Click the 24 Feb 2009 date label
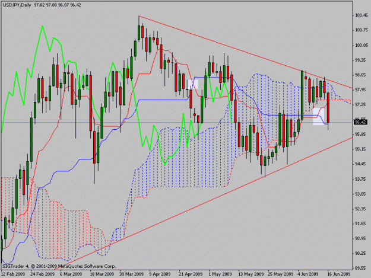This screenshot has height=278, width=371. (43, 274)
